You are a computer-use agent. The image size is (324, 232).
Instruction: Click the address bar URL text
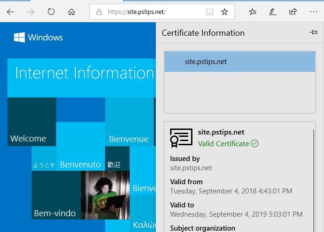tap(139, 12)
